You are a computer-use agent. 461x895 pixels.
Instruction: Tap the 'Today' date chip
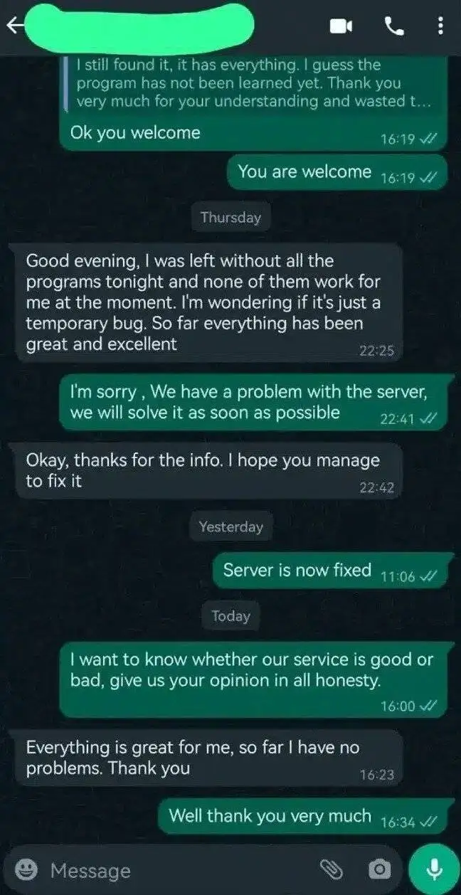click(231, 616)
